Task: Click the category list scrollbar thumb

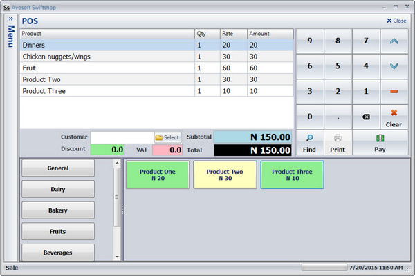Action: point(117,197)
